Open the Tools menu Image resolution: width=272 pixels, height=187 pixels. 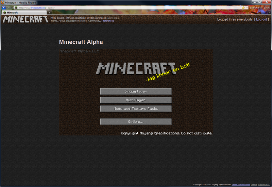point(267,7)
